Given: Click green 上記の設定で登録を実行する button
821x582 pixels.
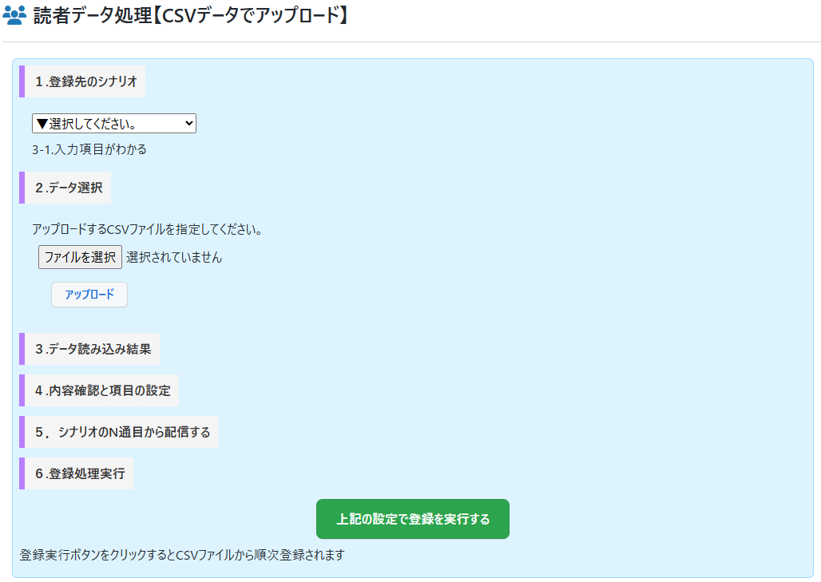Looking at the screenshot, I should point(413,519).
